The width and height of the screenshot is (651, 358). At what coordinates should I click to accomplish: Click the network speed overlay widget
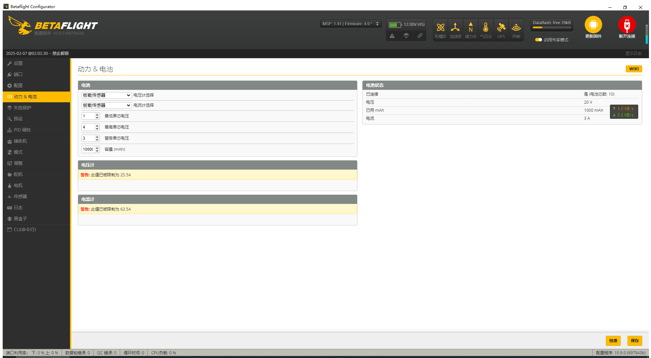tap(624, 112)
